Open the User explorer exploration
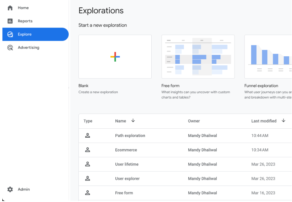 pyautogui.click(x=127, y=179)
